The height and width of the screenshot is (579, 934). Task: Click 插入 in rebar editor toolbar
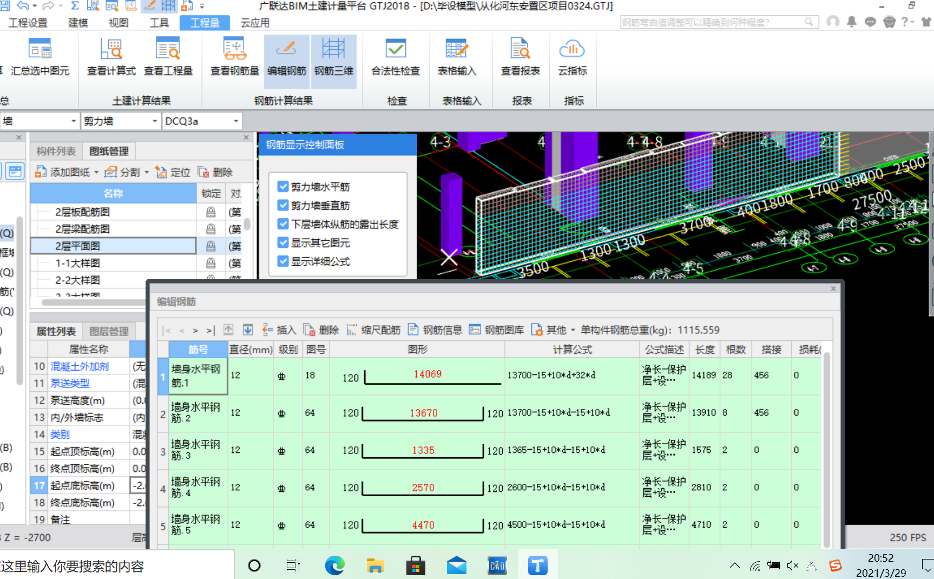[279, 330]
